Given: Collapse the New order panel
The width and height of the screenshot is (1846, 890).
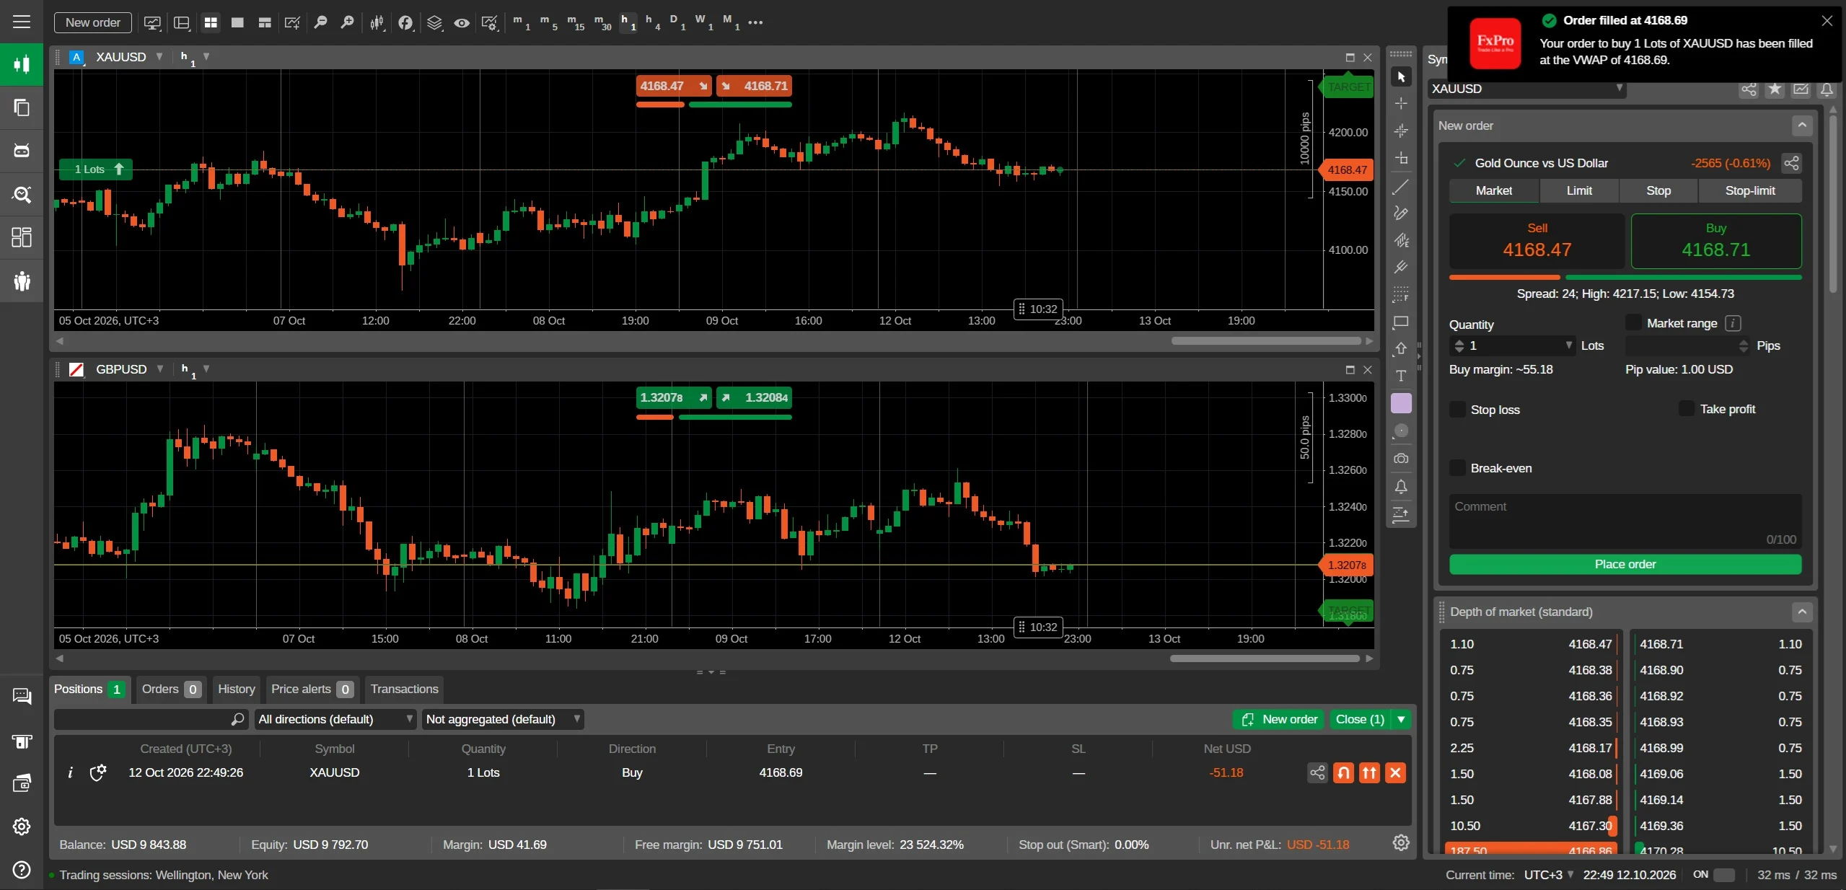Looking at the screenshot, I should click(x=1801, y=125).
